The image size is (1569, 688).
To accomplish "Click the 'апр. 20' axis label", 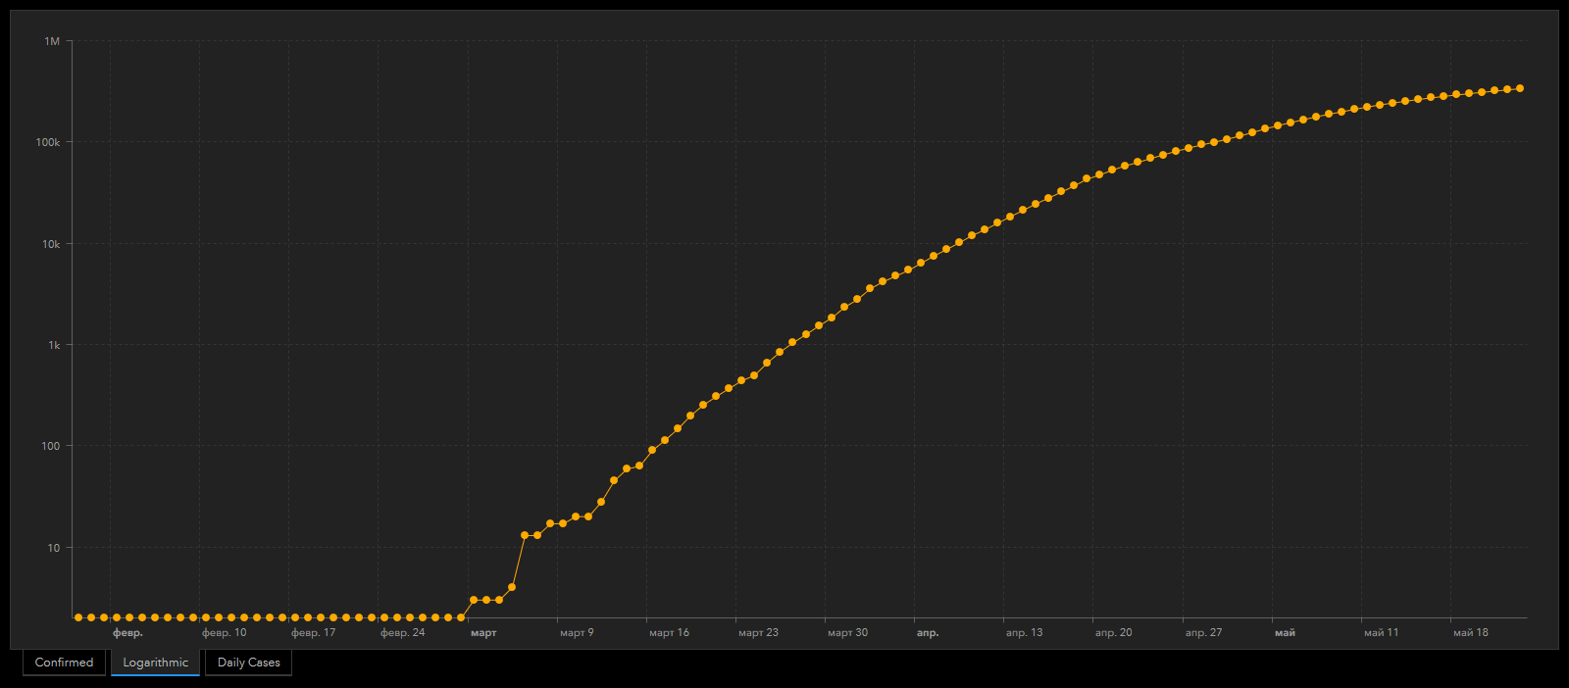I will [x=1113, y=633].
